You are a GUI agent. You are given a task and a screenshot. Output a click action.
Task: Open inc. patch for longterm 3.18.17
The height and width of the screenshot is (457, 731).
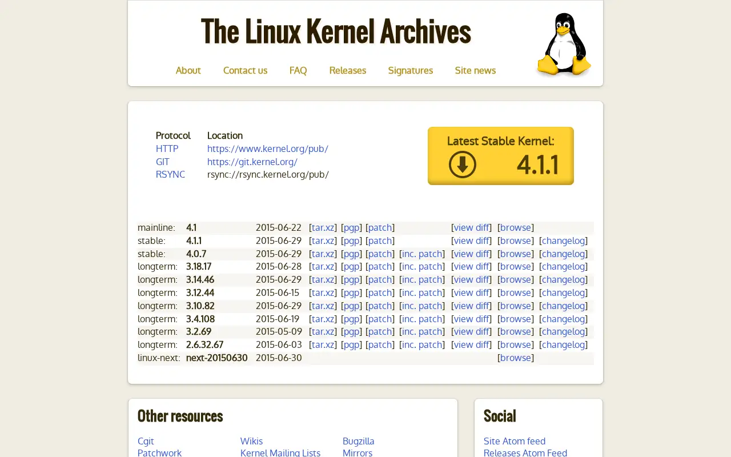(x=422, y=266)
